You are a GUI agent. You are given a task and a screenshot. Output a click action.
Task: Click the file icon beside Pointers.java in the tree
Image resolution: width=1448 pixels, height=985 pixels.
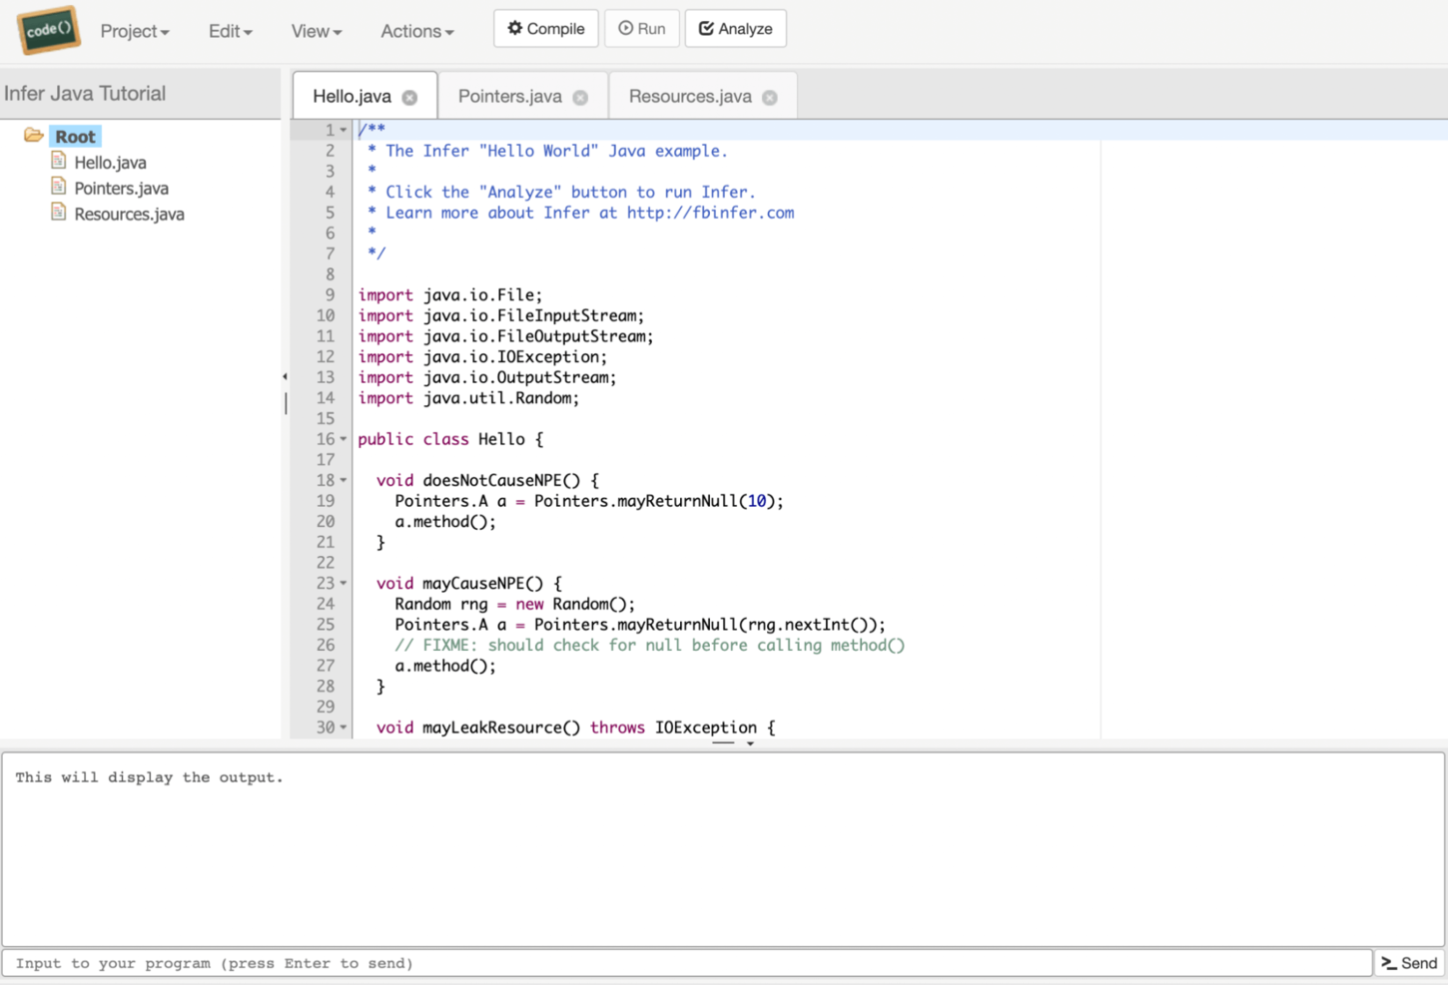(x=59, y=187)
